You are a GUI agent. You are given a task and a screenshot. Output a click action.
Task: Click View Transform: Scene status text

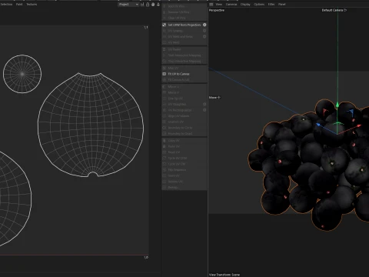pyautogui.click(x=224, y=275)
